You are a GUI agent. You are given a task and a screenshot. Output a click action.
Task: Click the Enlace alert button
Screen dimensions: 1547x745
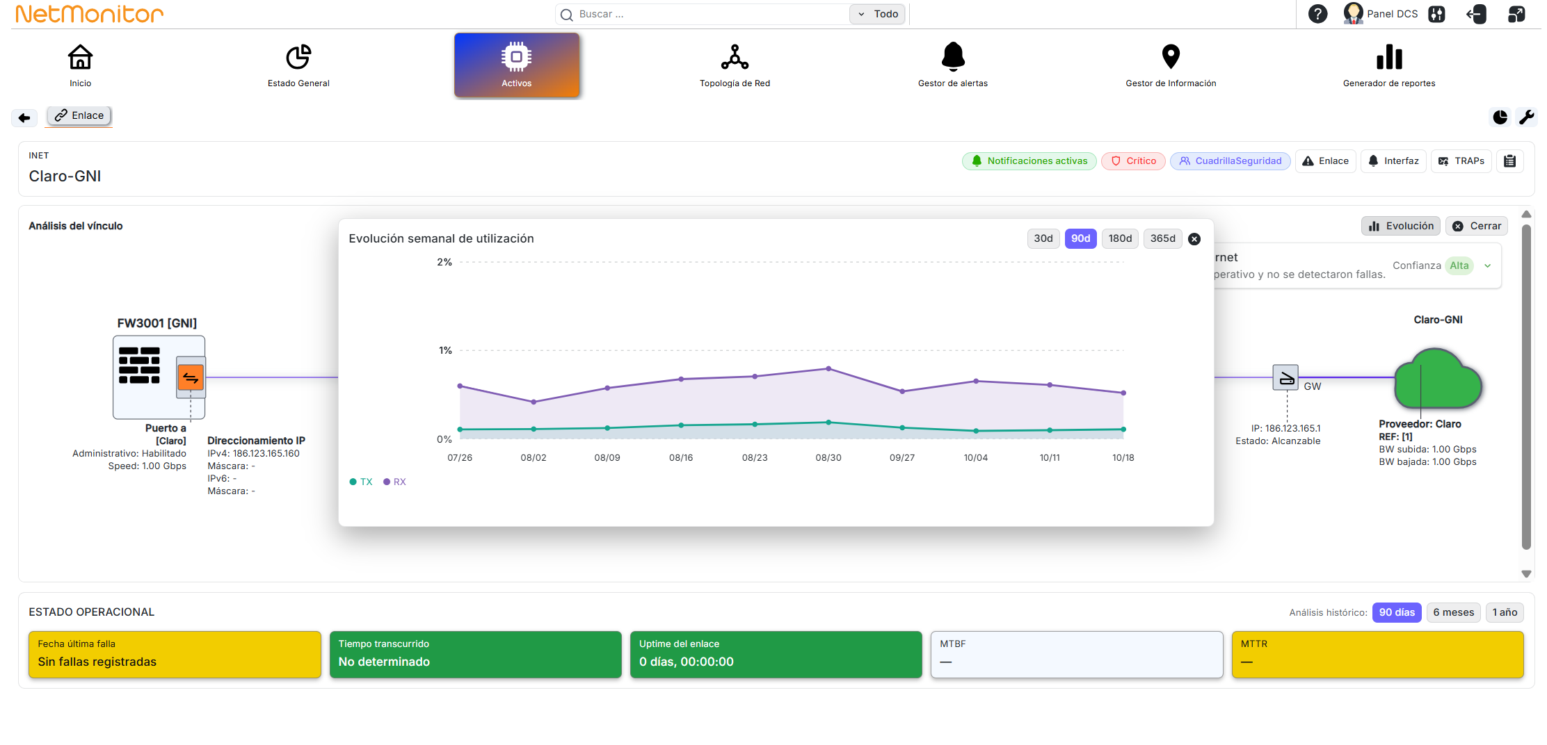click(x=1325, y=161)
